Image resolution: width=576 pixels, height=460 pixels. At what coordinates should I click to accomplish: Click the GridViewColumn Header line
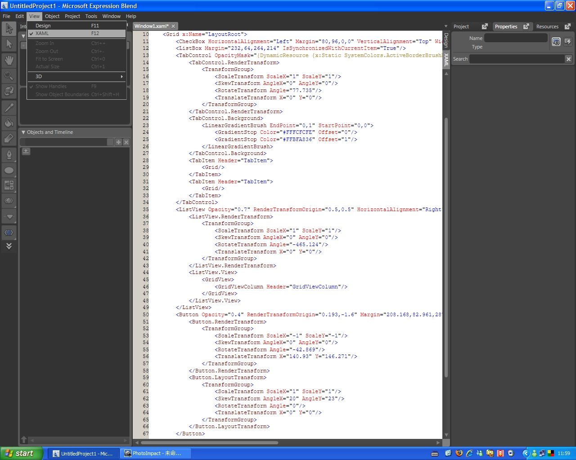coord(281,287)
